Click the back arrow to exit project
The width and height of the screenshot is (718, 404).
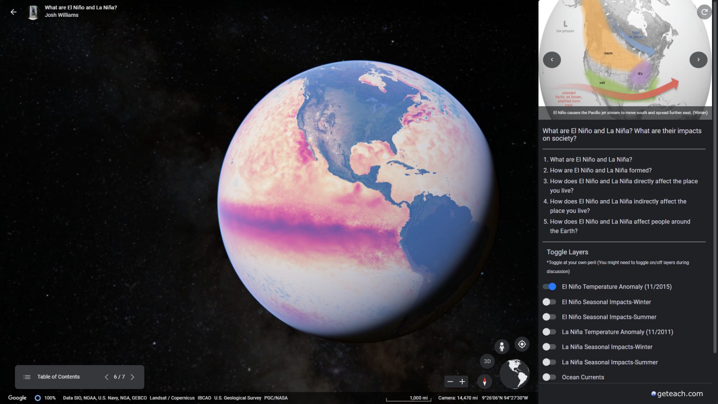14,12
